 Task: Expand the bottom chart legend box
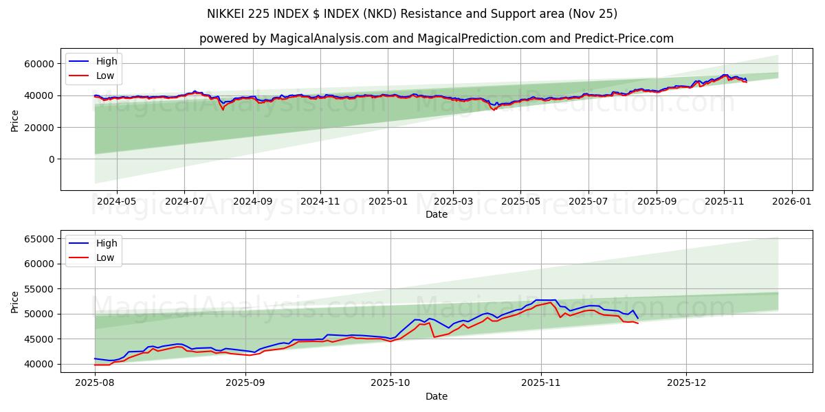coord(94,249)
